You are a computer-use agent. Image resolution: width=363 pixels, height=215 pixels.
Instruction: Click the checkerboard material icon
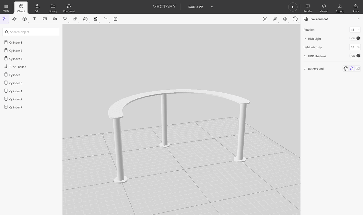coord(95,19)
